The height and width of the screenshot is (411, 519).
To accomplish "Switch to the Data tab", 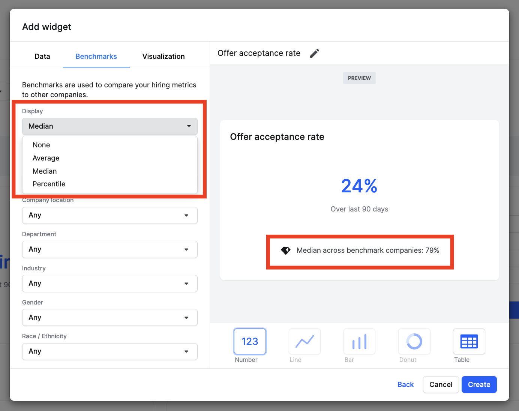I will tap(42, 56).
